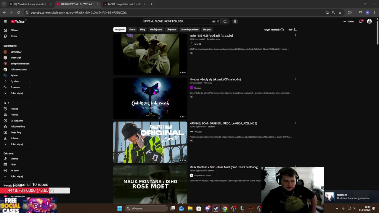
Task: Select the Ostatnio przesłane filter chip
Action: [189, 30]
